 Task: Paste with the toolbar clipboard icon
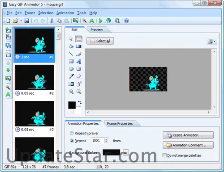point(66,21)
